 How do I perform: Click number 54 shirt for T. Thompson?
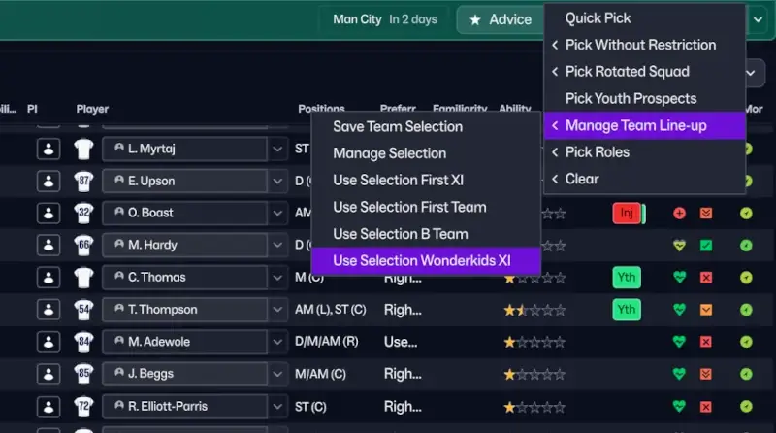pyautogui.click(x=83, y=310)
